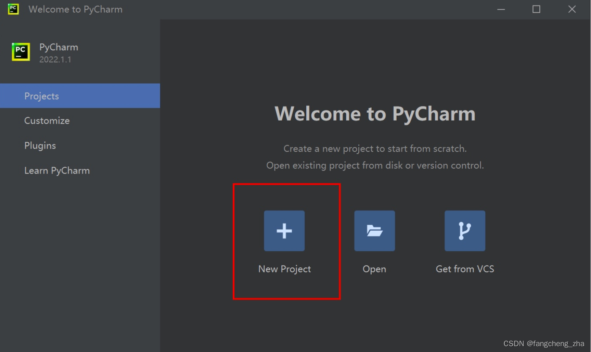The height and width of the screenshot is (352, 591).
Task: Click the PyCharm name text in the sidebar
Action: click(x=59, y=47)
